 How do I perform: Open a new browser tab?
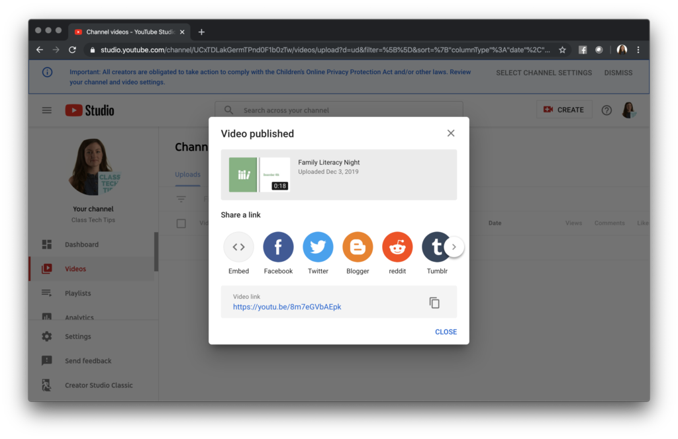tap(201, 32)
